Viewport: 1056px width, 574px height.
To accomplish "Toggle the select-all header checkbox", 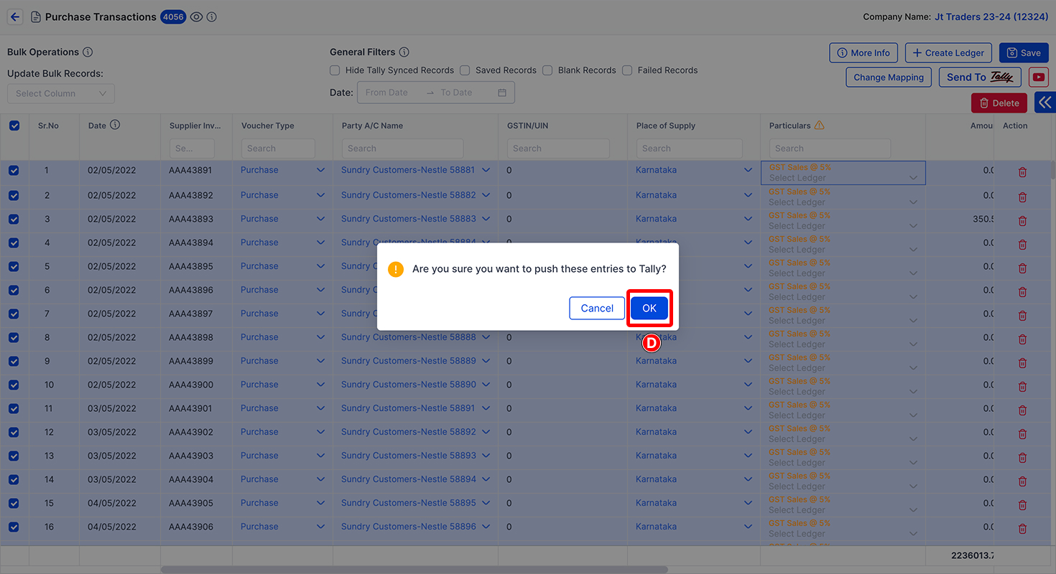I will [x=14, y=126].
